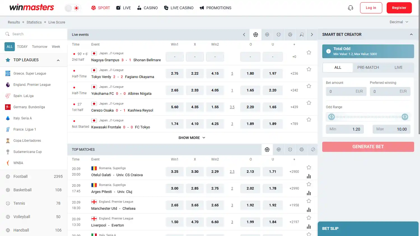Viewport: 420px width, 236px height.
Task: Collapse the TOP LEAGUES section
Action: pyautogui.click(x=58, y=60)
